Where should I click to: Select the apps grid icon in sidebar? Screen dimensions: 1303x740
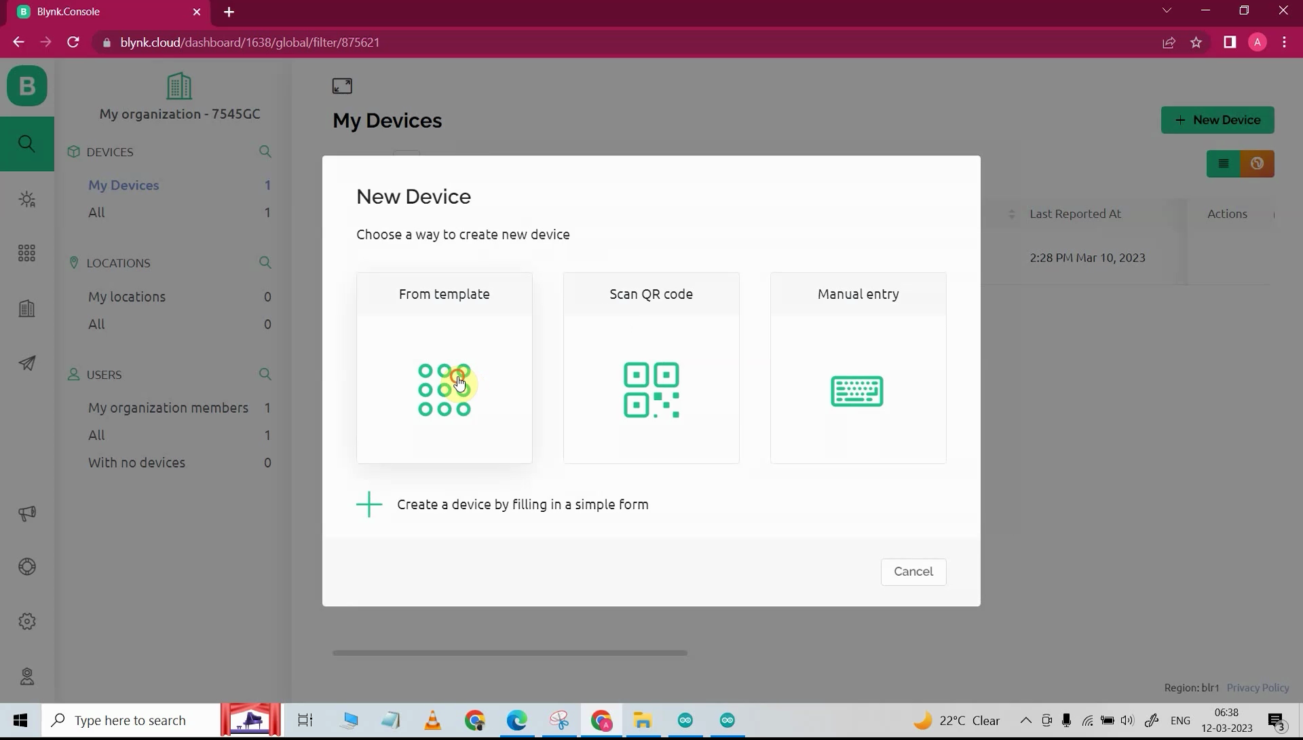26,253
